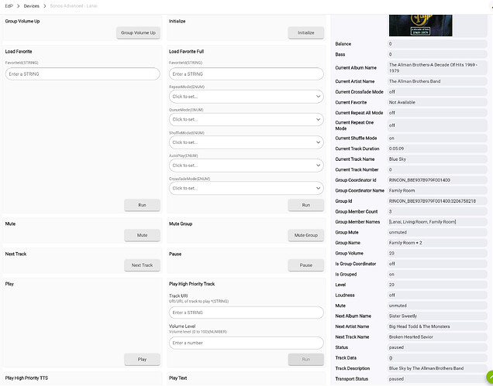The width and height of the screenshot is (493, 386).
Task: Click the album art thumbnail
Action: [x=421, y=26]
